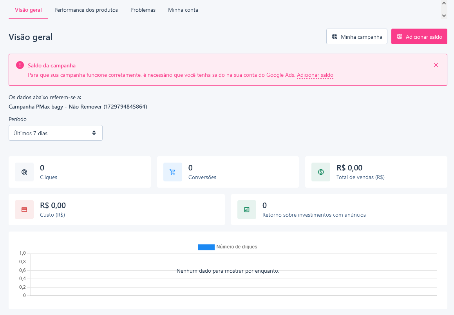This screenshot has width=454, height=315.
Task: Click the Custo credit card icon
Action: [x=24, y=210]
